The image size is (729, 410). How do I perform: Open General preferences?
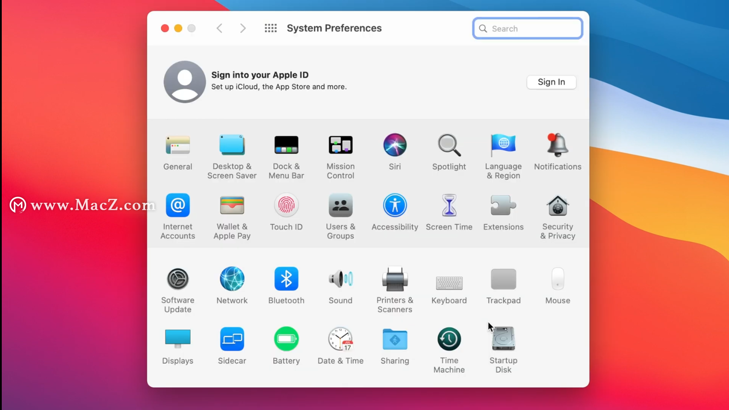pyautogui.click(x=178, y=145)
